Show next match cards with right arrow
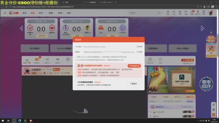Image resolution: width=219 pixels, height=123 pixels. (x=202, y=28)
